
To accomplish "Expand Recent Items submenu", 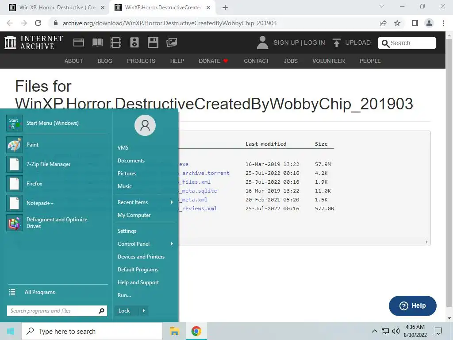I will click(x=145, y=202).
